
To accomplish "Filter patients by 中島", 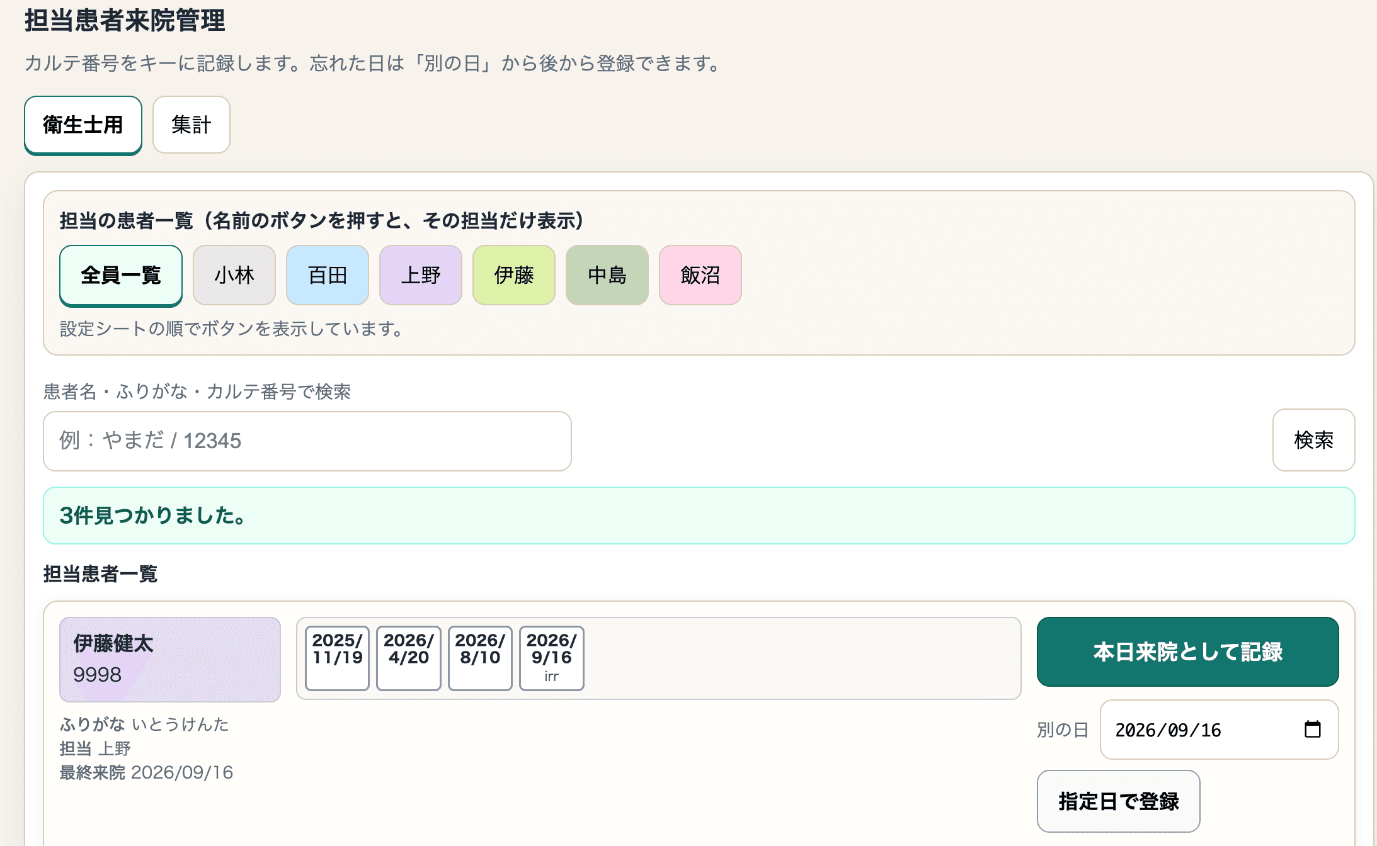I will [607, 275].
